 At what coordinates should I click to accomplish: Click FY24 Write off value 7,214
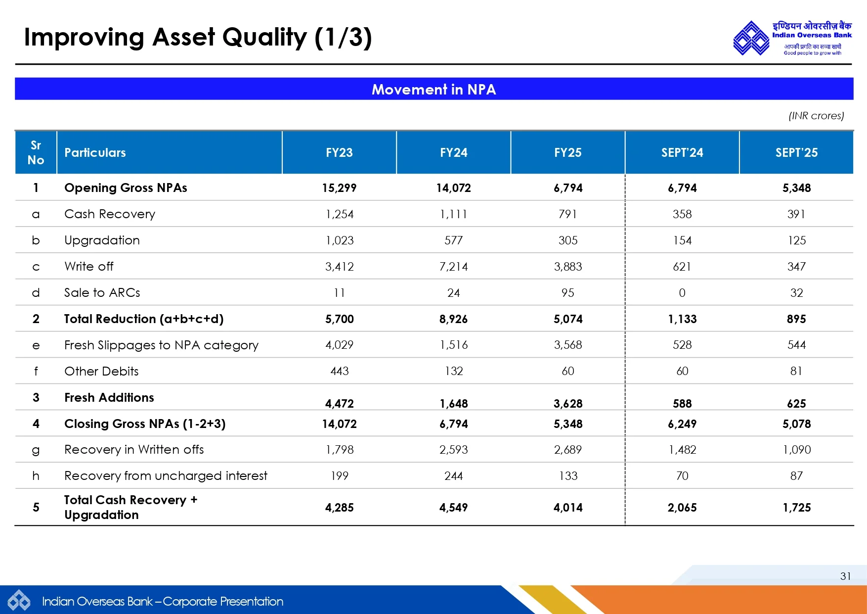click(453, 267)
